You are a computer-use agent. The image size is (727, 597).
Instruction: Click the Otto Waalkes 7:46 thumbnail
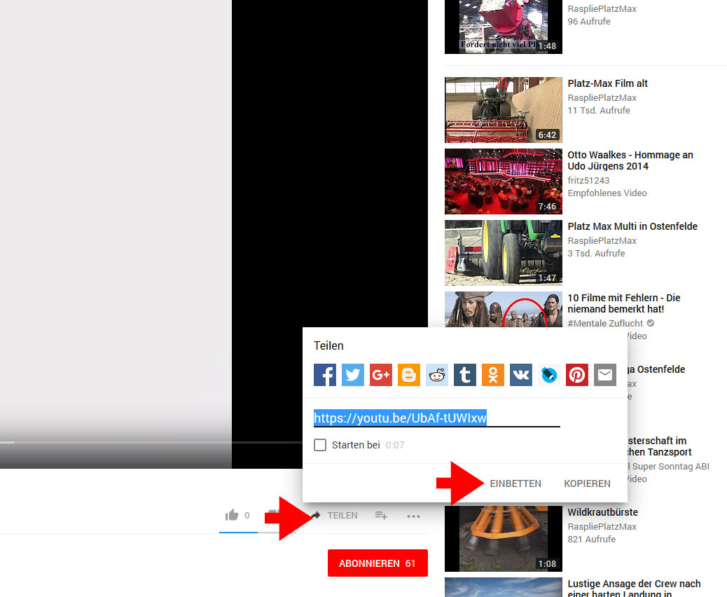point(503,181)
